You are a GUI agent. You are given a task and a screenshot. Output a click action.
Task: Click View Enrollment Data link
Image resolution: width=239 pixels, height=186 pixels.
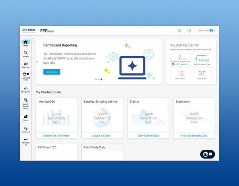tap(194, 136)
